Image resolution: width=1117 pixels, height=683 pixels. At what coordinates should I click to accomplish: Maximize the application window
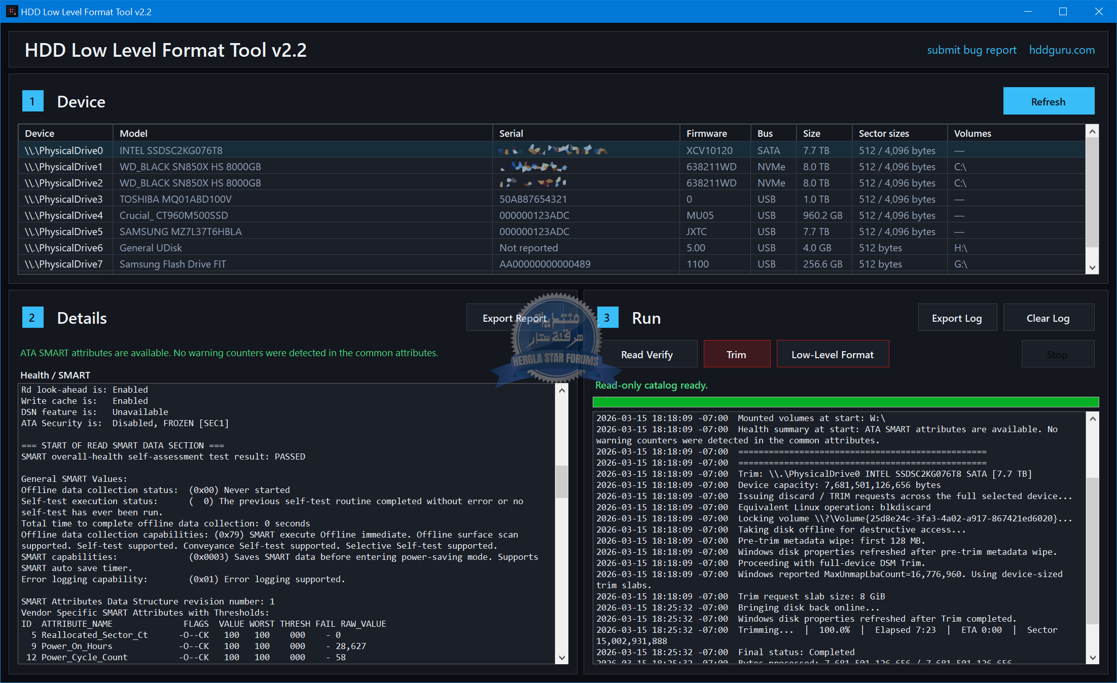point(1063,11)
